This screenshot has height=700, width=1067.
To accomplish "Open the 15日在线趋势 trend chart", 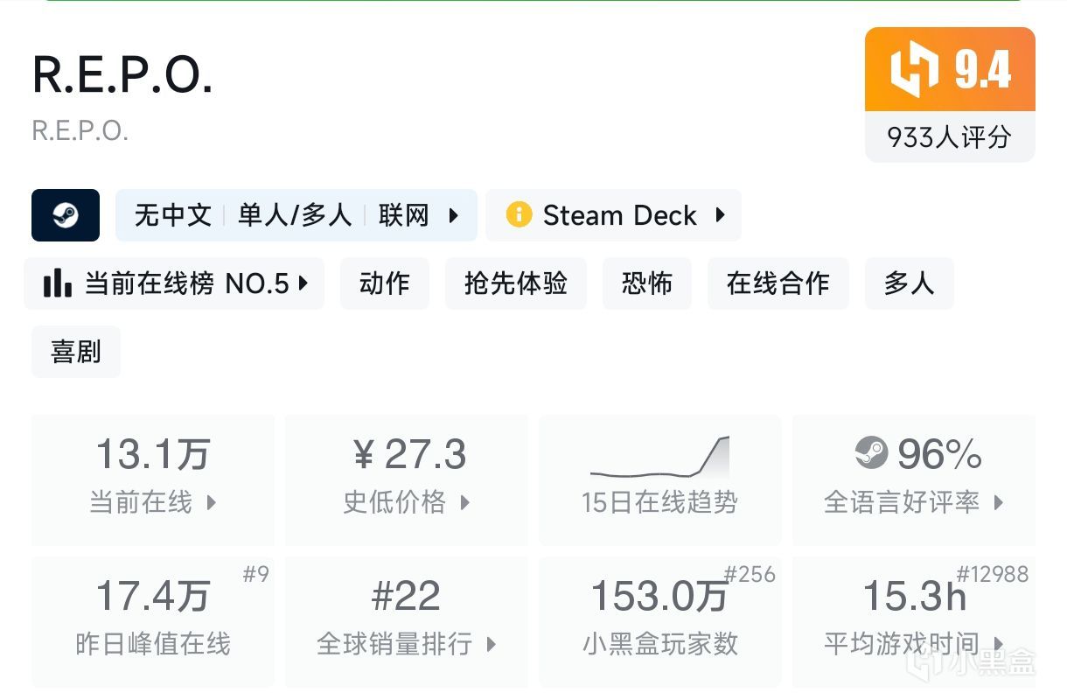I will tap(659, 479).
